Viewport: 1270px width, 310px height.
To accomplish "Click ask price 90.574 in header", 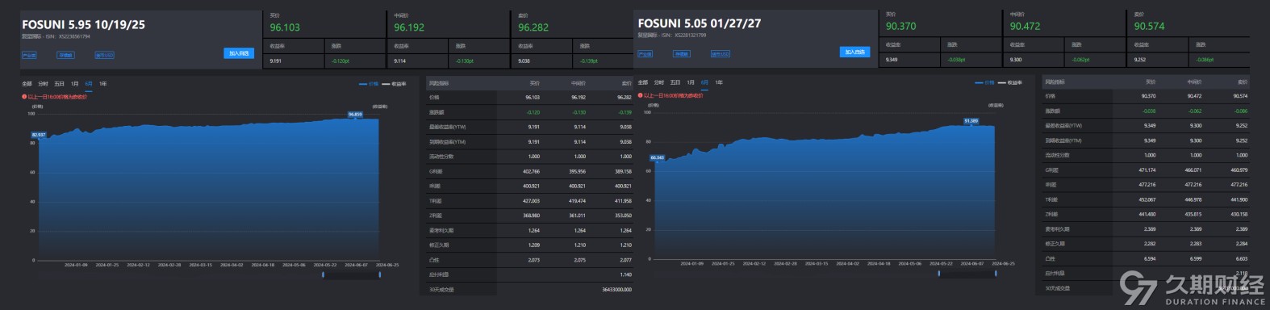I will pos(1149,27).
